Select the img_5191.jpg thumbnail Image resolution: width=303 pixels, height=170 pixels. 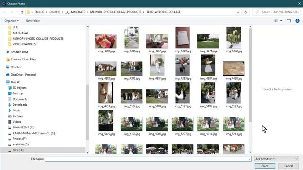click(183, 93)
